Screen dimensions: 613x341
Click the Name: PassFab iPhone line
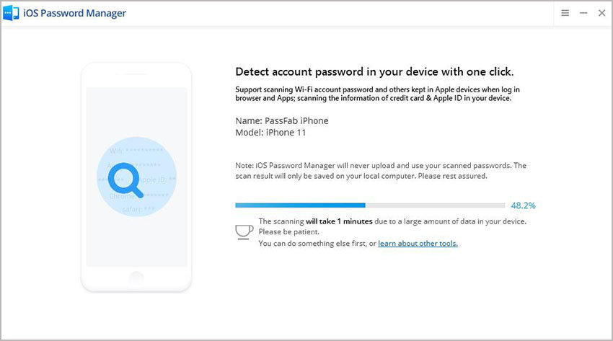click(281, 120)
